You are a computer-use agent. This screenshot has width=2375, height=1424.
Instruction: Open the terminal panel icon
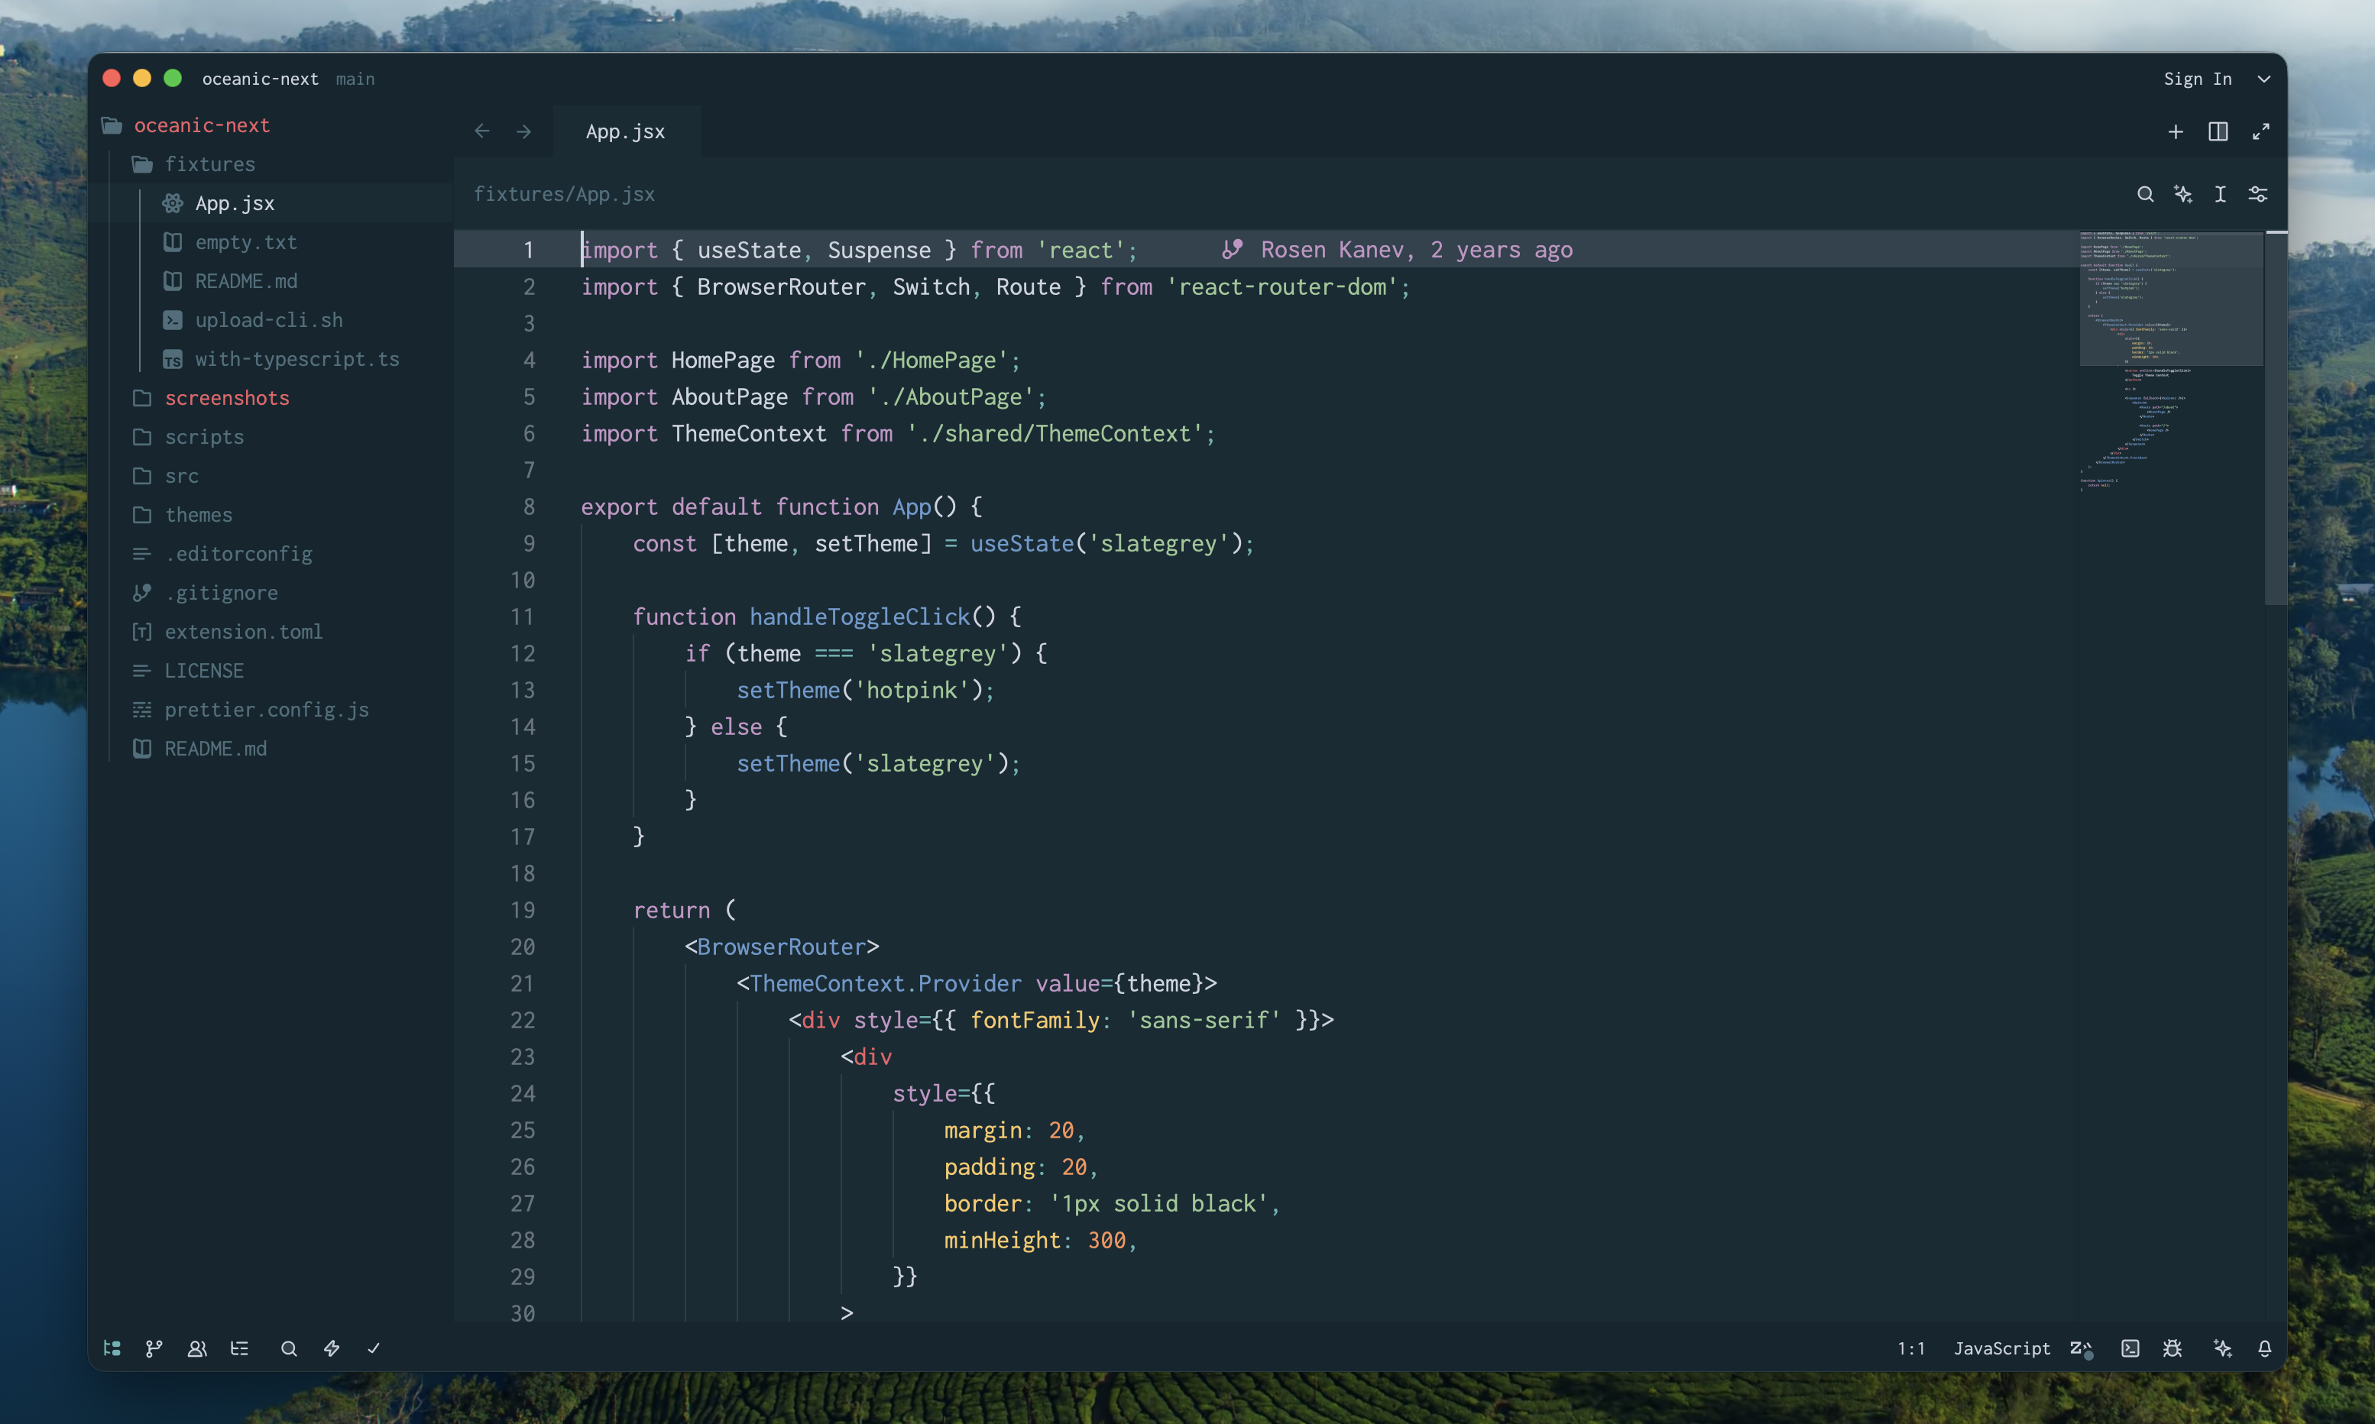[2130, 1348]
